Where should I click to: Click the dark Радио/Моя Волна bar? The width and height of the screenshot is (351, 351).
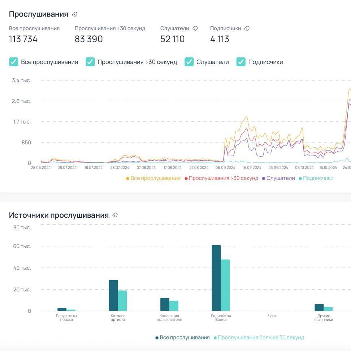[216, 278]
